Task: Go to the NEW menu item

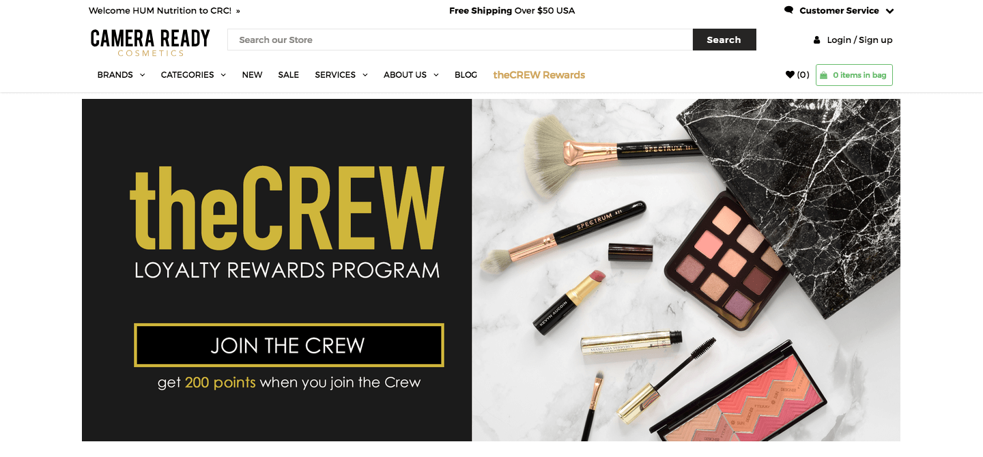Action: coord(252,75)
